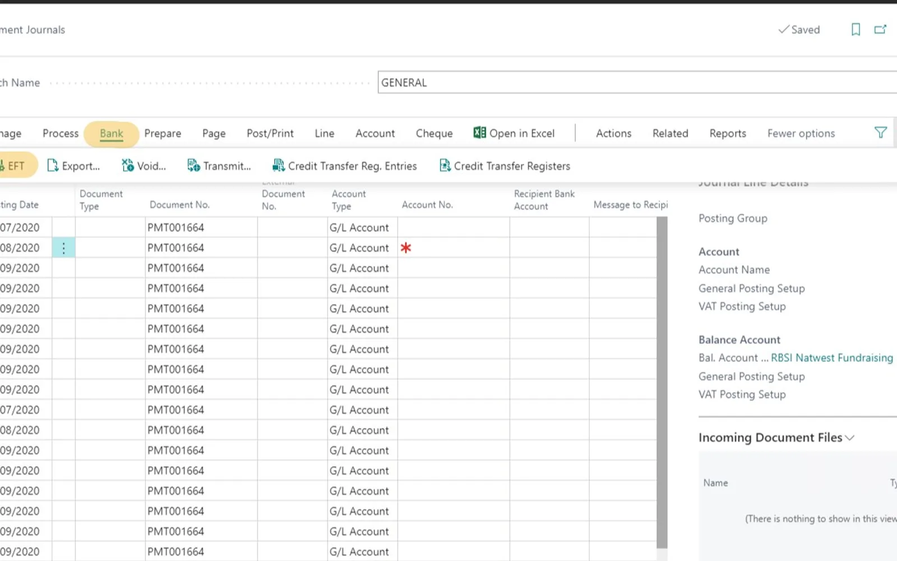This screenshot has height=561, width=897.
Task: Open the Actions menu
Action: pos(614,134)
